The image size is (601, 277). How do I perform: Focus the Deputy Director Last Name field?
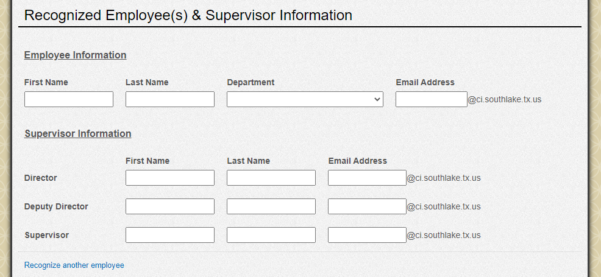pyautogui.click(x=271, y=206)
